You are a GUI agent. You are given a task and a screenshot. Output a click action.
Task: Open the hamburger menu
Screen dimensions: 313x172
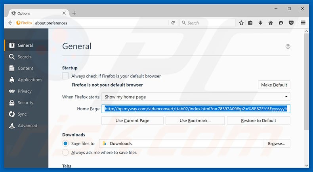point(303,23)
